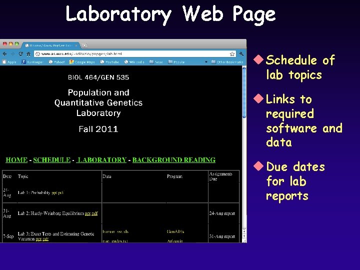Viewport: 360px width, 270px height.
Task: Download the human_ssr.xls data file
Action: (115, 231)
